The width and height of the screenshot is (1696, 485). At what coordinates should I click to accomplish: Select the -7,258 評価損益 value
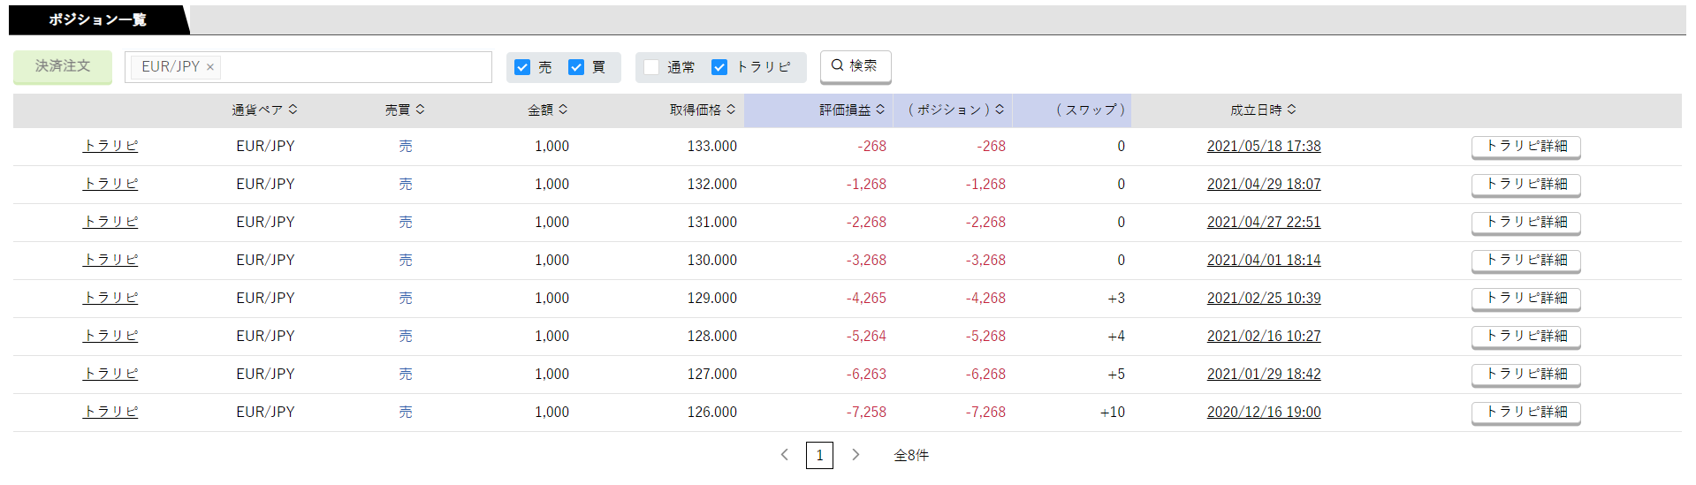point(866,412)
